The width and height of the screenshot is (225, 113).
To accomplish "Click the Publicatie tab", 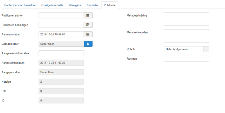I will [110, 5].
